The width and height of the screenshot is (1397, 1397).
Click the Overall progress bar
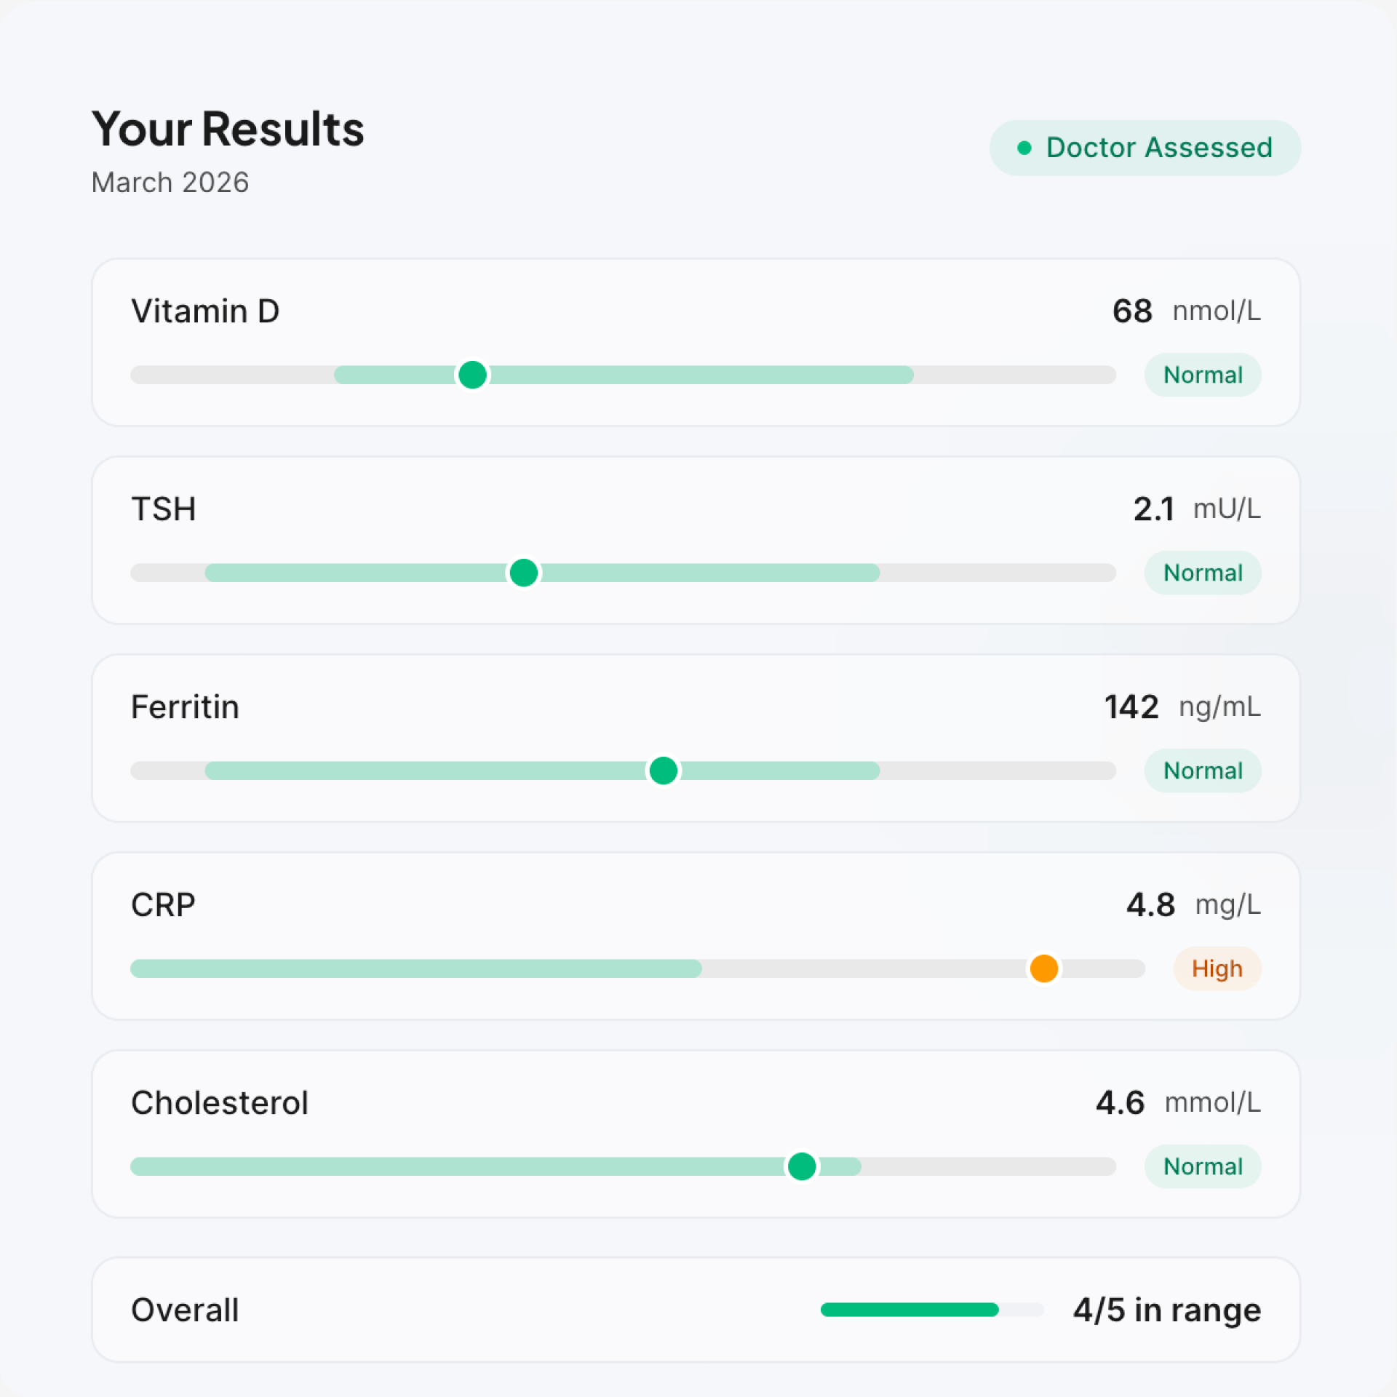click(931, 1310)
